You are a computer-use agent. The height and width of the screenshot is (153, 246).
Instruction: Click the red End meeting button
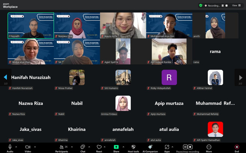point(237,147)
